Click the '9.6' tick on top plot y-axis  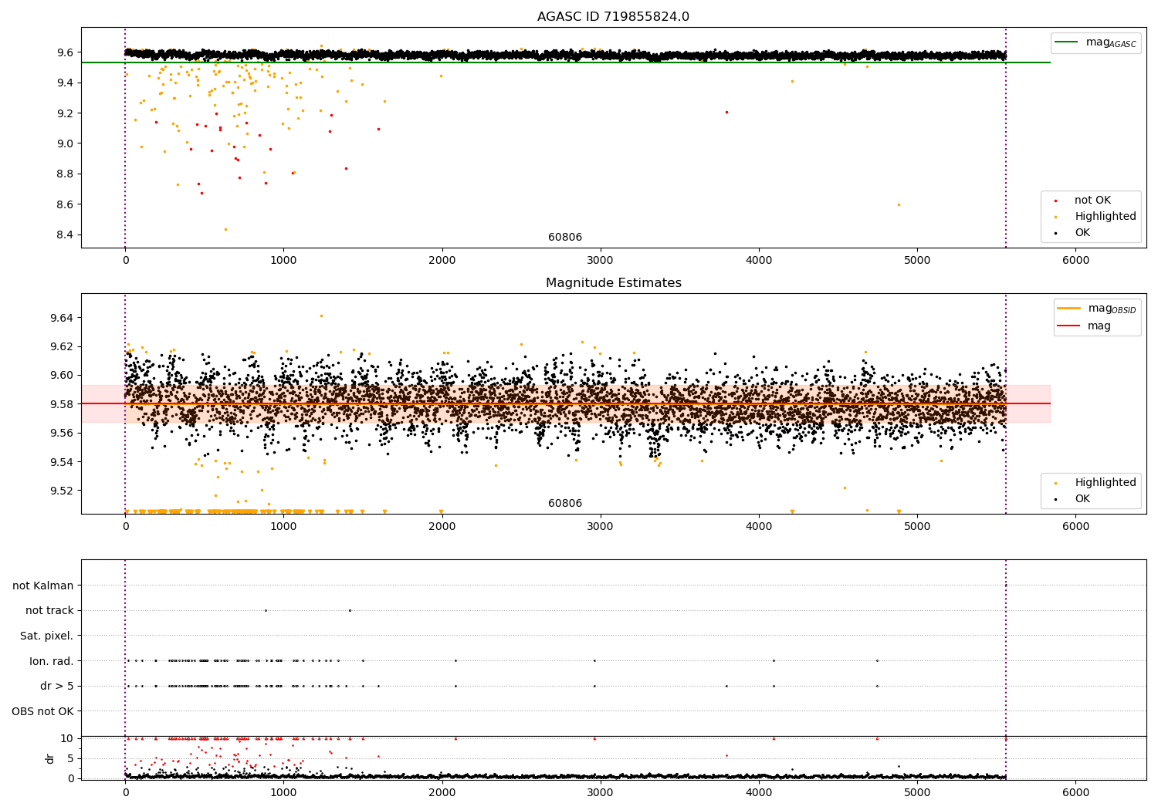click(x=65, y=52)
